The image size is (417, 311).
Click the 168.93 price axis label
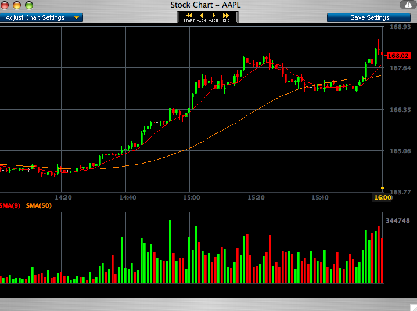click(400, 27)
